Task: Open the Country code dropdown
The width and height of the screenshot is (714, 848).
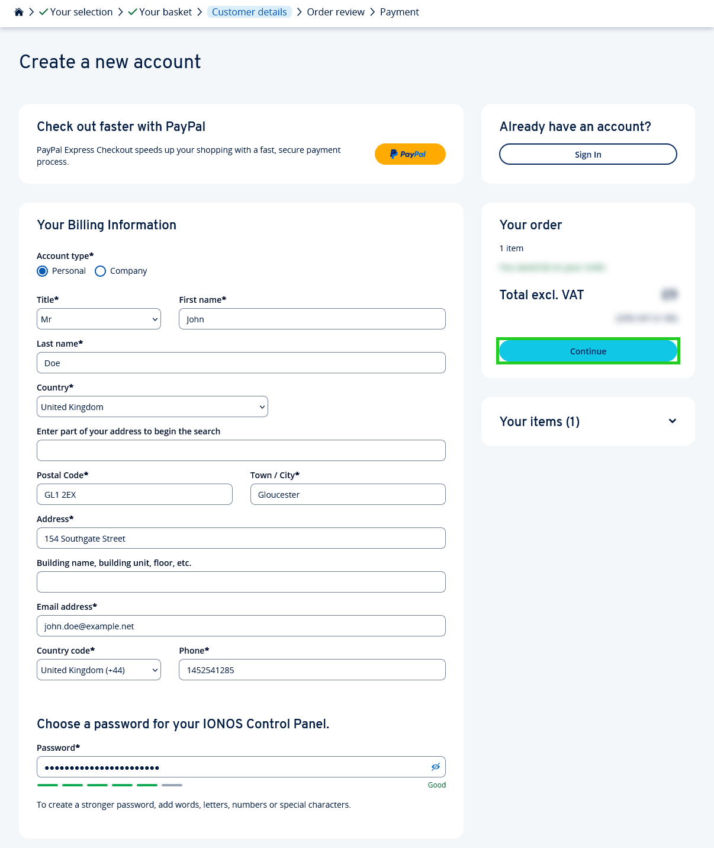Action: click(99, 670)
